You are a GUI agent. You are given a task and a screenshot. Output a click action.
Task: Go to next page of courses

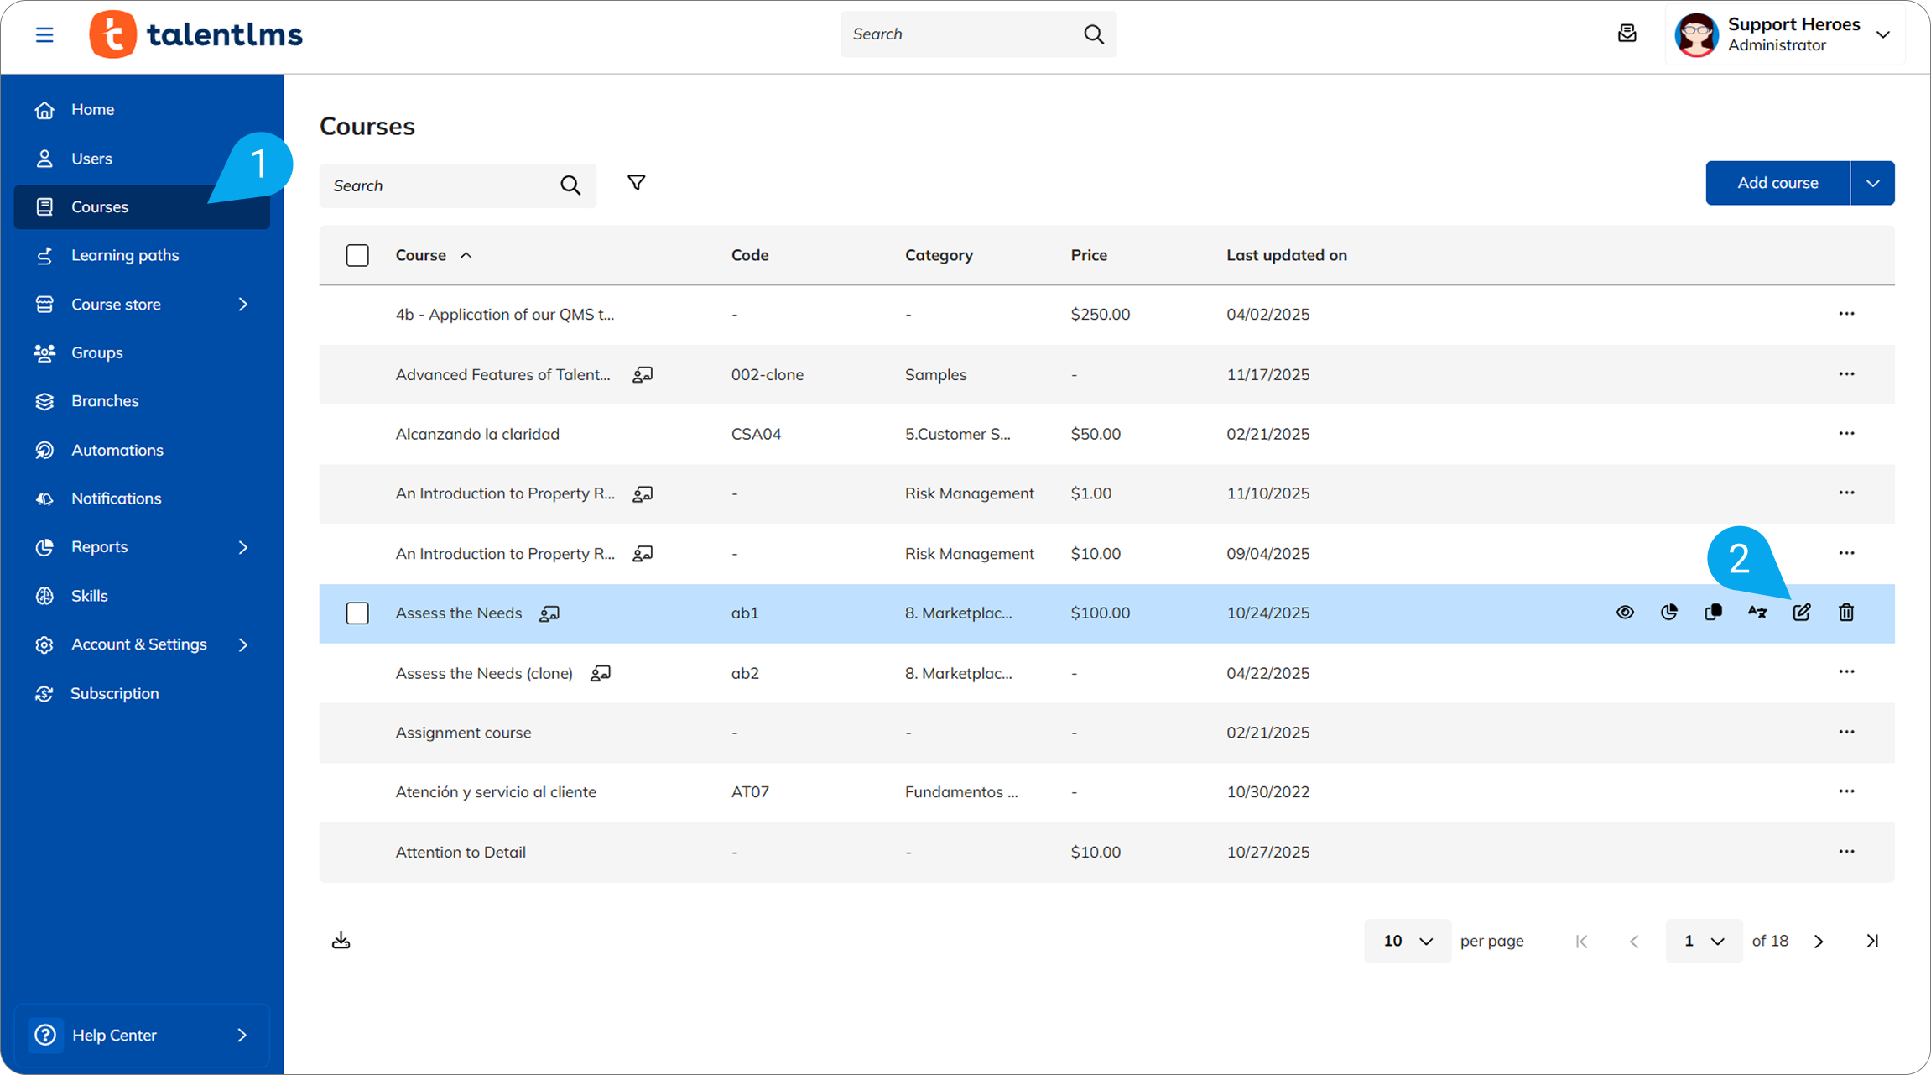[1818, 942]
